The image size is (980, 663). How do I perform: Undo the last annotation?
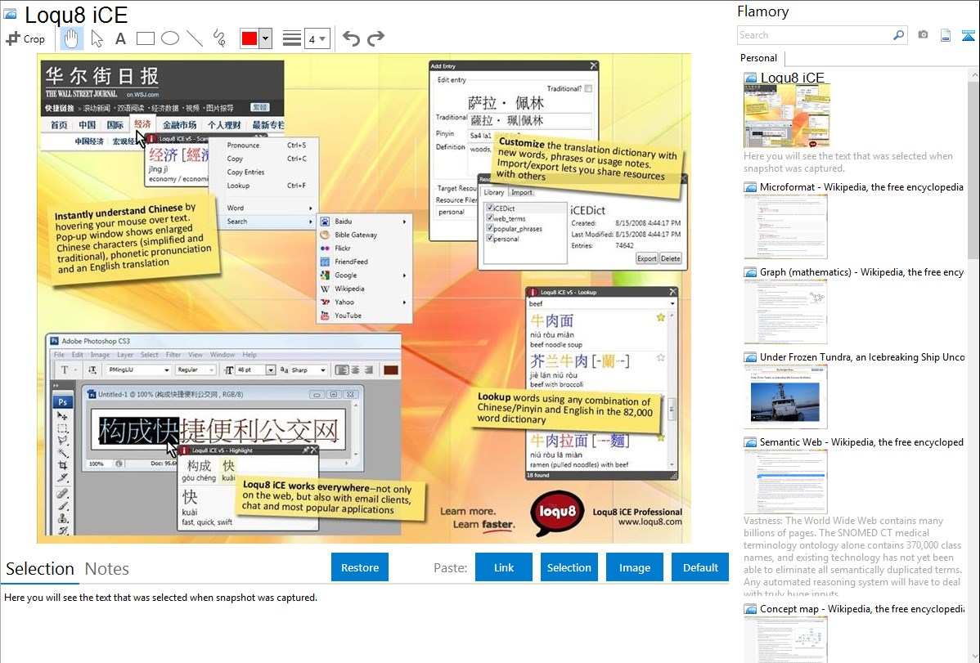(351, 38)
